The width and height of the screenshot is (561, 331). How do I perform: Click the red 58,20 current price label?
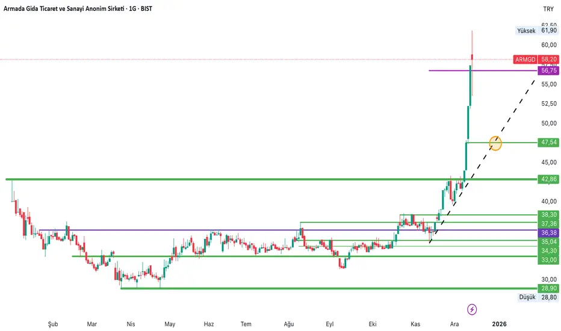point(548,60)
